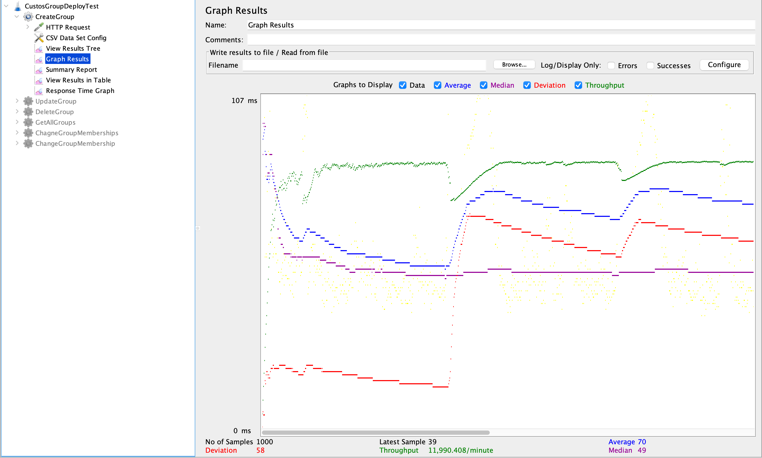
Task: Select the GetAllGroups thread group
Action: [55, 123]
